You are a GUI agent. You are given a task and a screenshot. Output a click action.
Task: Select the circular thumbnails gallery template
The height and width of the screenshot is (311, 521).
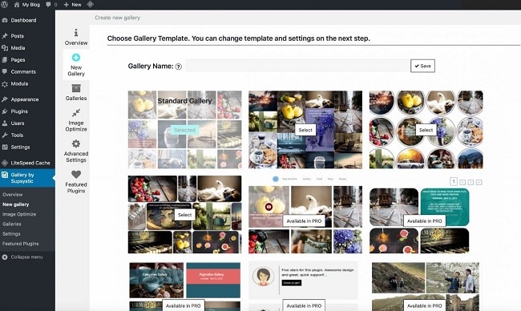tap(426, 130)
